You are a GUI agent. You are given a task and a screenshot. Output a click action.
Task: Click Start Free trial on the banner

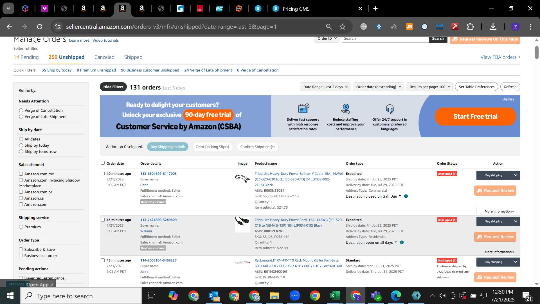(475, 117)
